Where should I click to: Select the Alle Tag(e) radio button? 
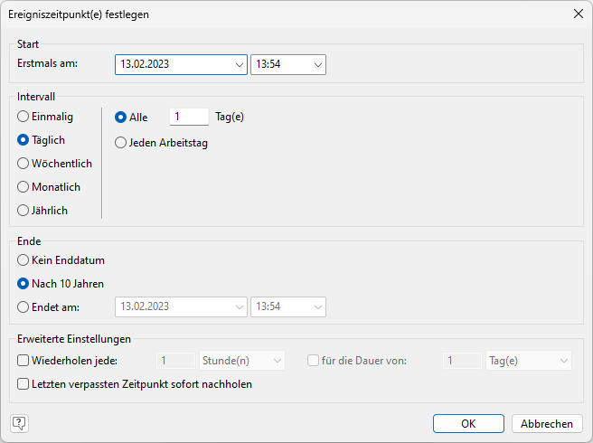(121, 118)
